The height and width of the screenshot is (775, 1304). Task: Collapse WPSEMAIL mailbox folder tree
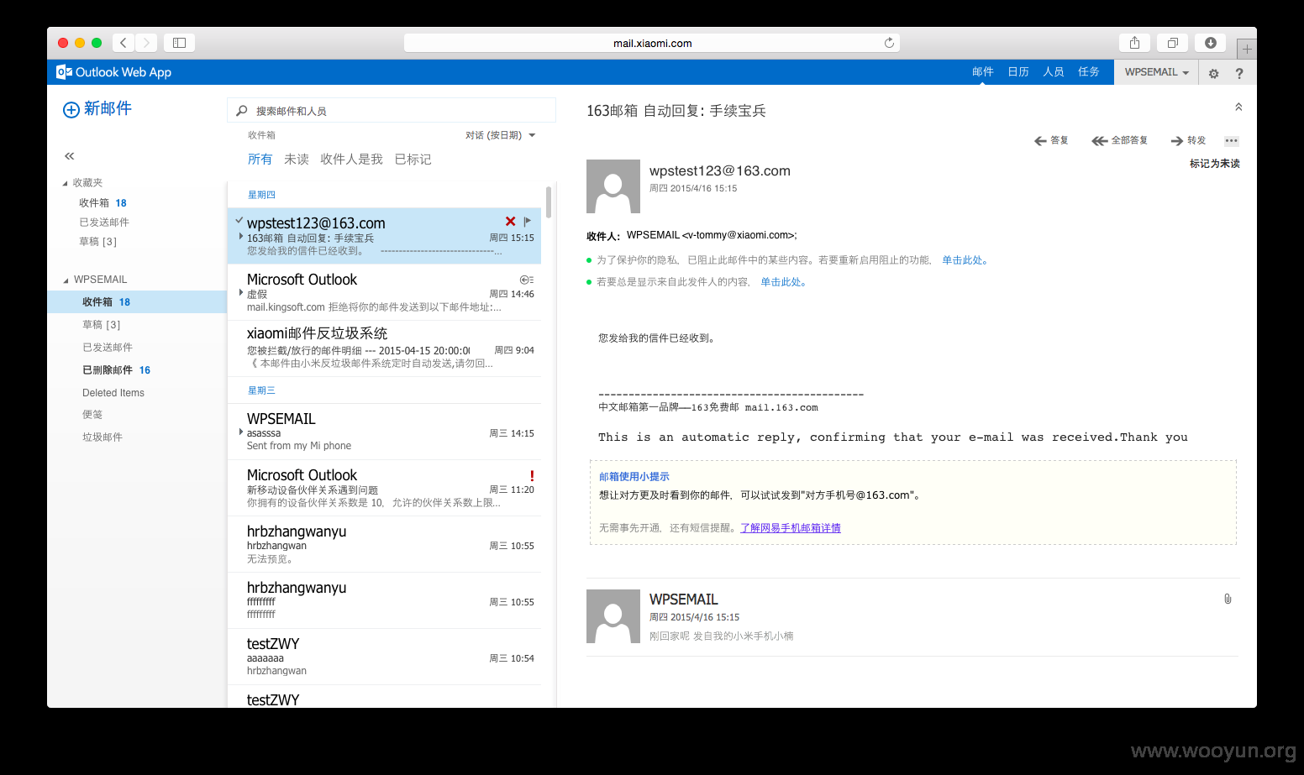[x=66, y=280]
